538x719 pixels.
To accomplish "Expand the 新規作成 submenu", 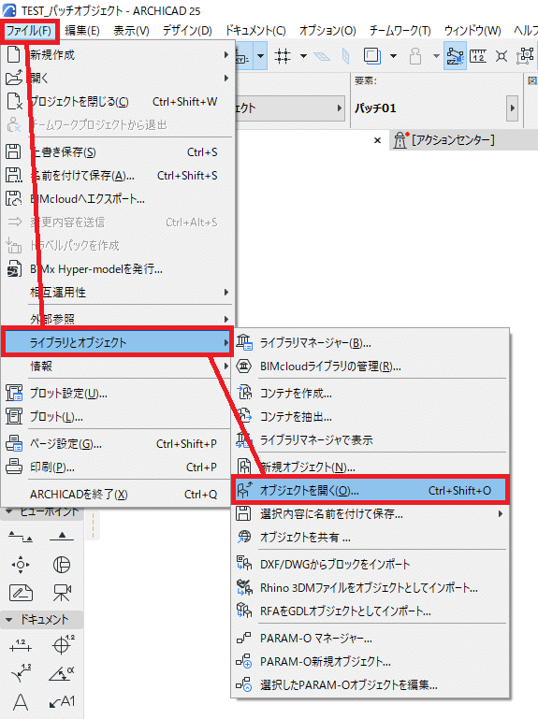I will [118, 55].
